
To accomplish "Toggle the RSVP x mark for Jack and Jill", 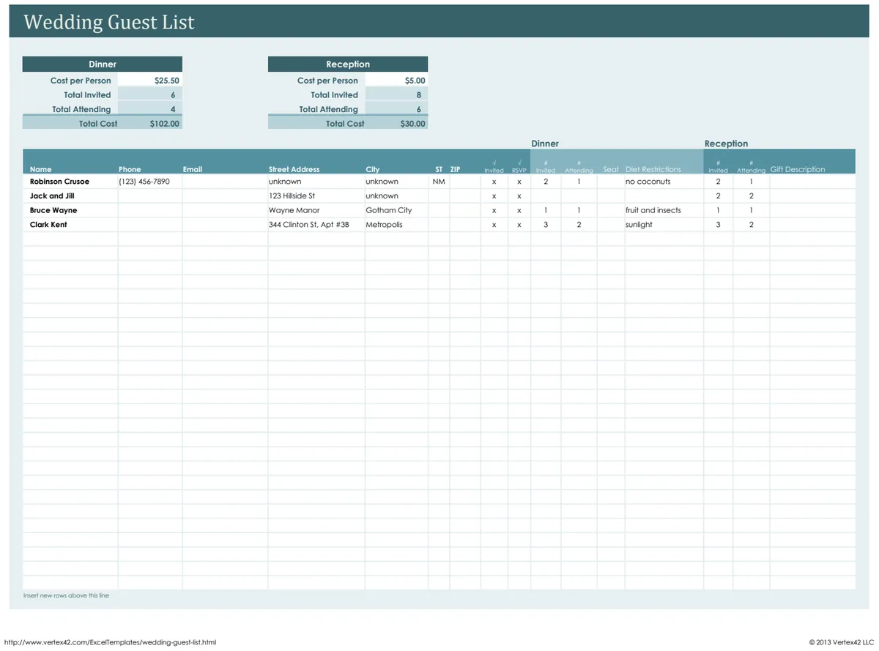I will click(x=519, y=196).
